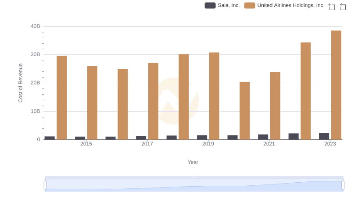Click the range slider top grip bar
This screenshot has height=202, width=351.
(x=194, y=177)
